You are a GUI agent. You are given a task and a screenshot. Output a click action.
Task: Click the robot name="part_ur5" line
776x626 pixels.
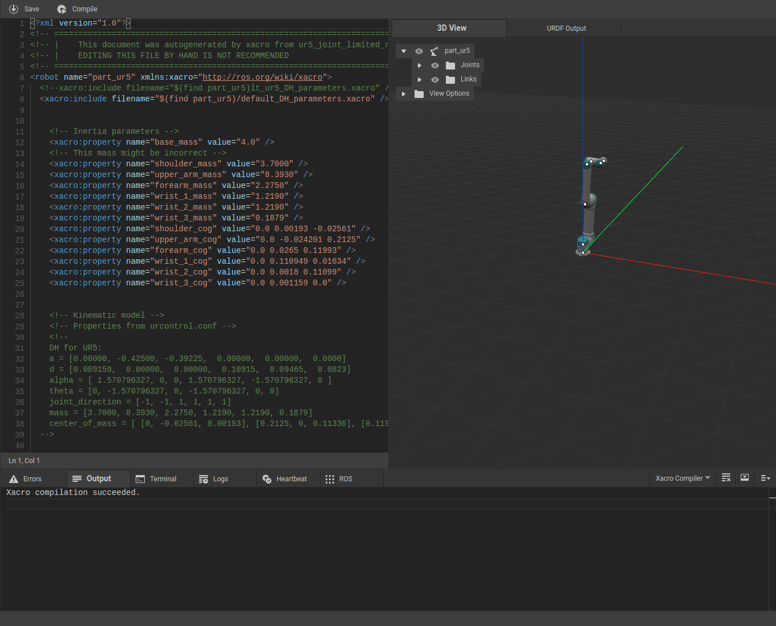(x=181, y=77)
